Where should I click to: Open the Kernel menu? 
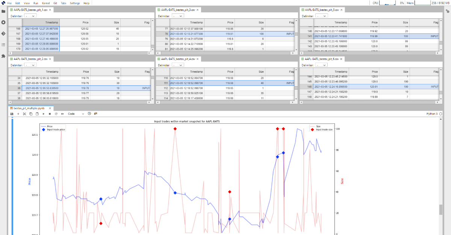tap(46, 3)
